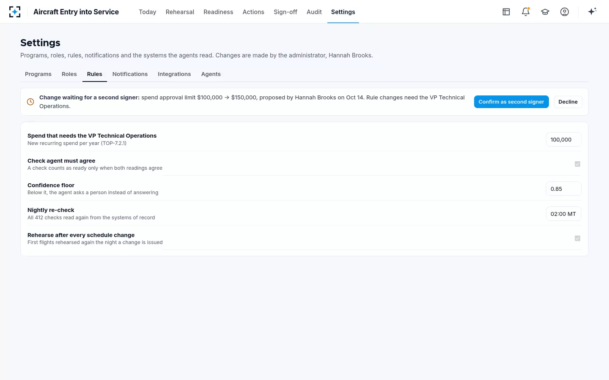The height and width of the screenshot is (380, 609).
Task: Click 'A check counts as ready' description
Action: pos(95,168)
